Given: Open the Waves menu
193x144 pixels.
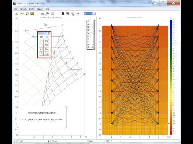Looking at the screenshot, I should pos(40,9).
